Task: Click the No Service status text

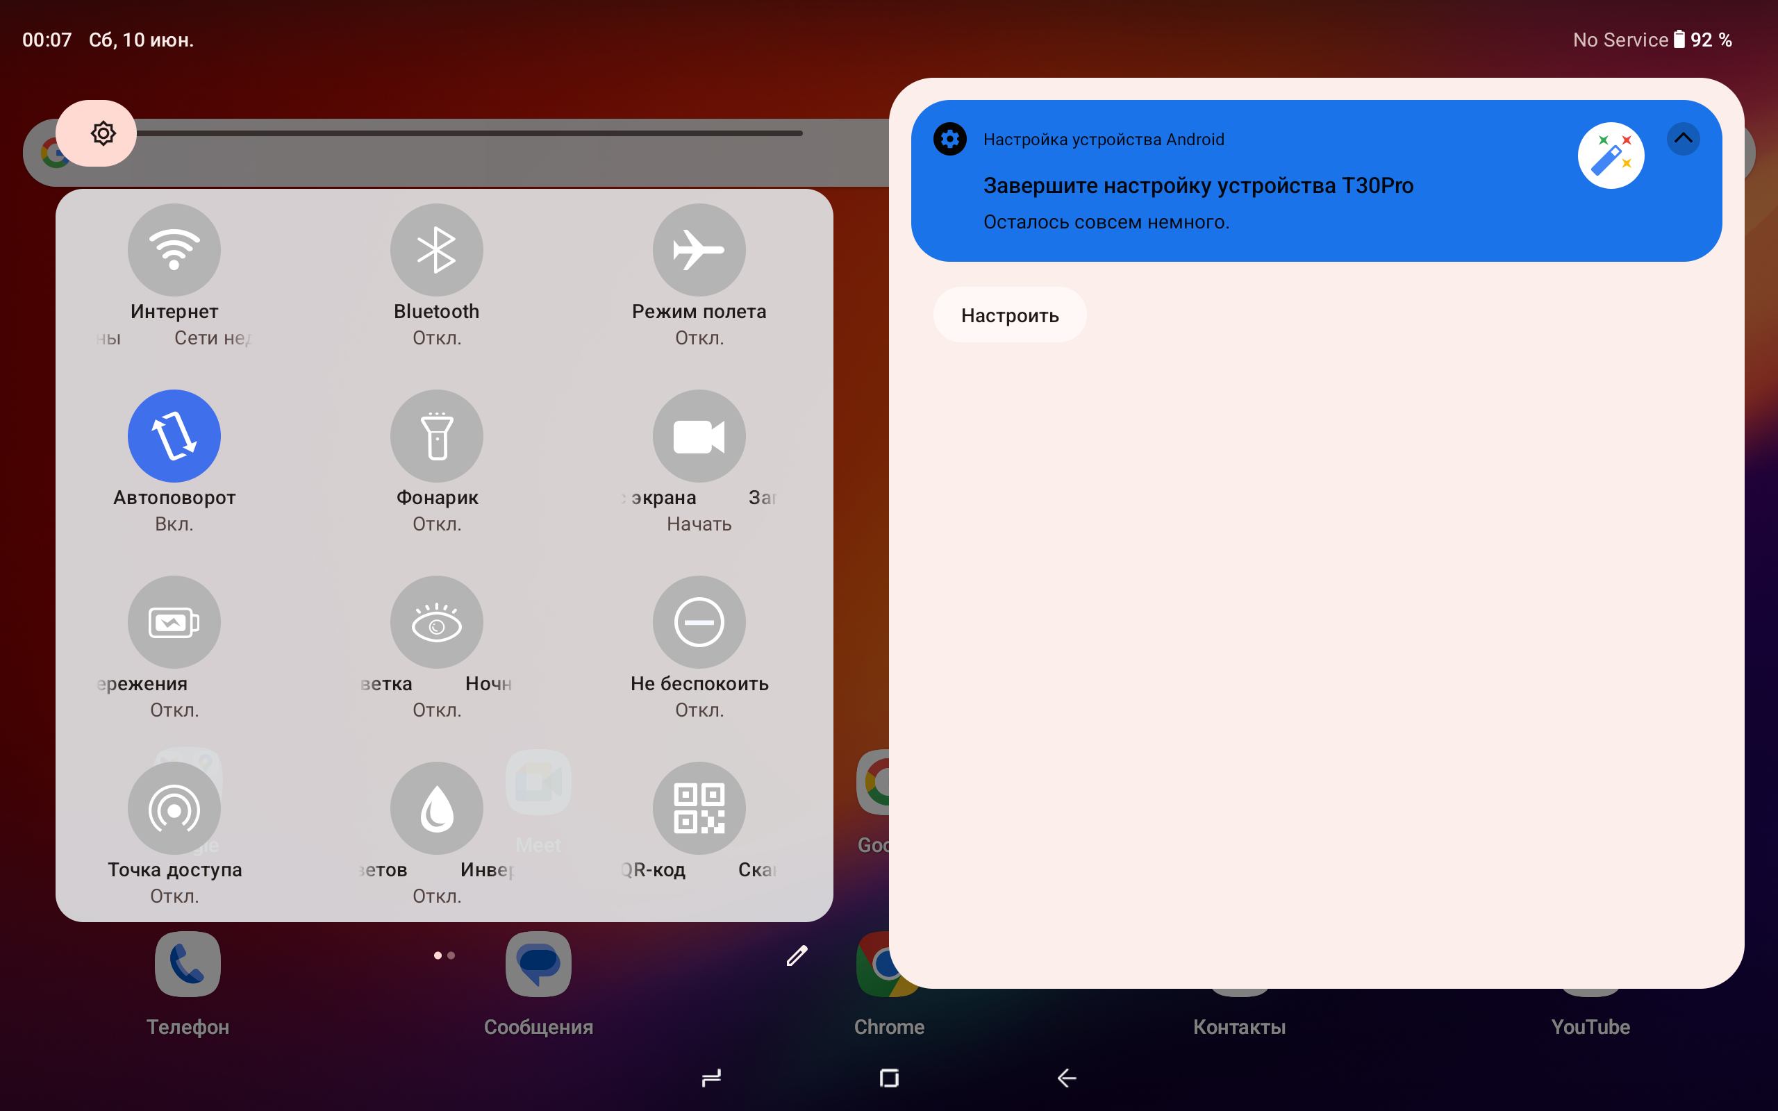Action: pos(1620,40)
